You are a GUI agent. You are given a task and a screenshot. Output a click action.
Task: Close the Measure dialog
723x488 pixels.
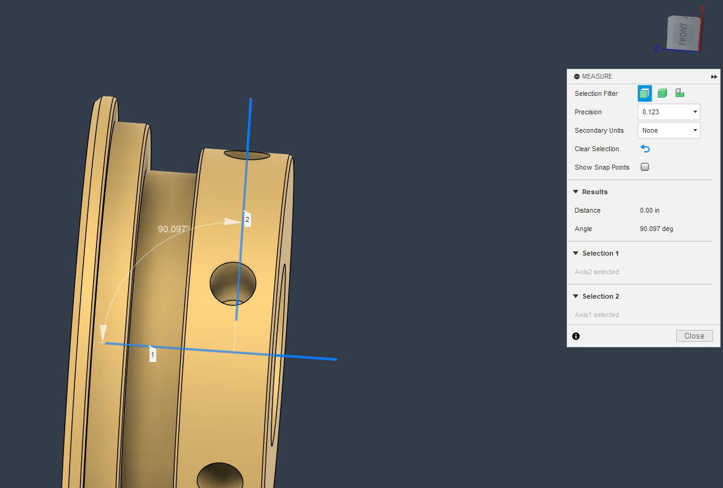tap(695, 336)
